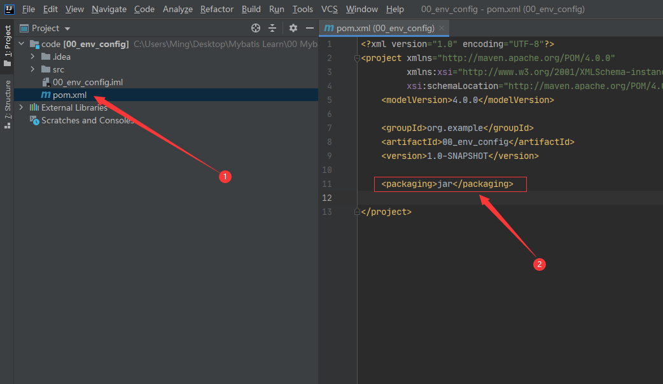Viewport: 663px width, 384px height.
Task: Expand External Libraries node
Action: [x=21, y=107]
